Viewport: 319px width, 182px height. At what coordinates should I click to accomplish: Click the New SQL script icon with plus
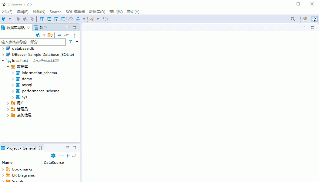[x=55, y=19]
